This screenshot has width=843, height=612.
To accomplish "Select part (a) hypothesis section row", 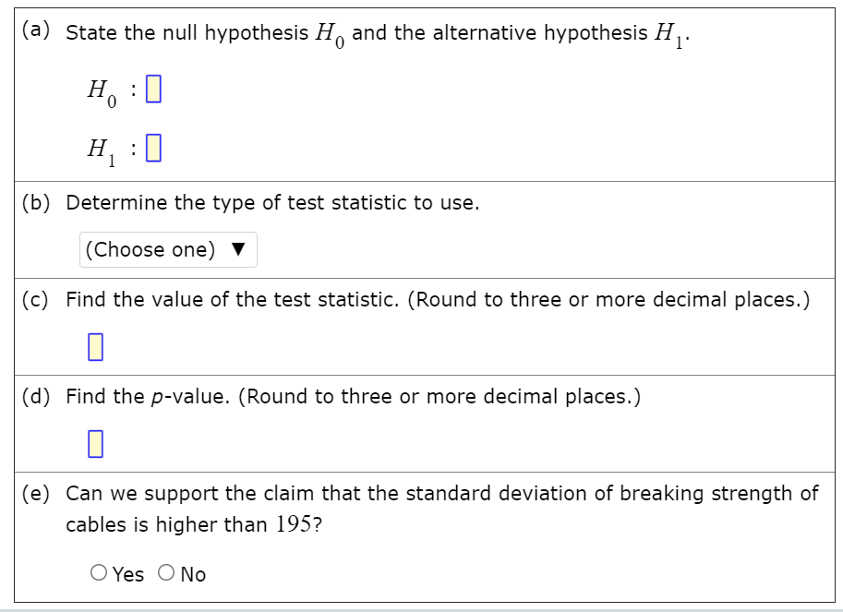I will (421, 92).
